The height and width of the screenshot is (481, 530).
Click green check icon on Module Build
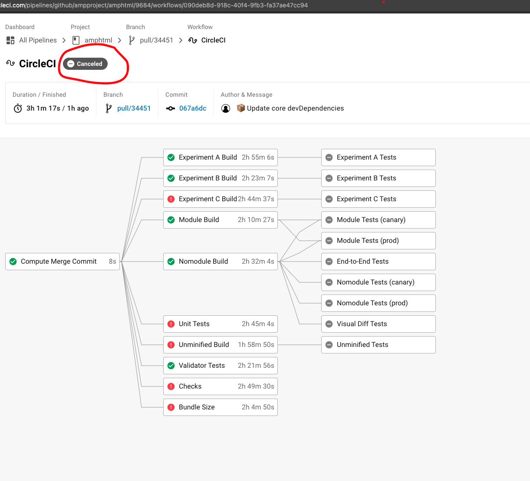[171, 220]
